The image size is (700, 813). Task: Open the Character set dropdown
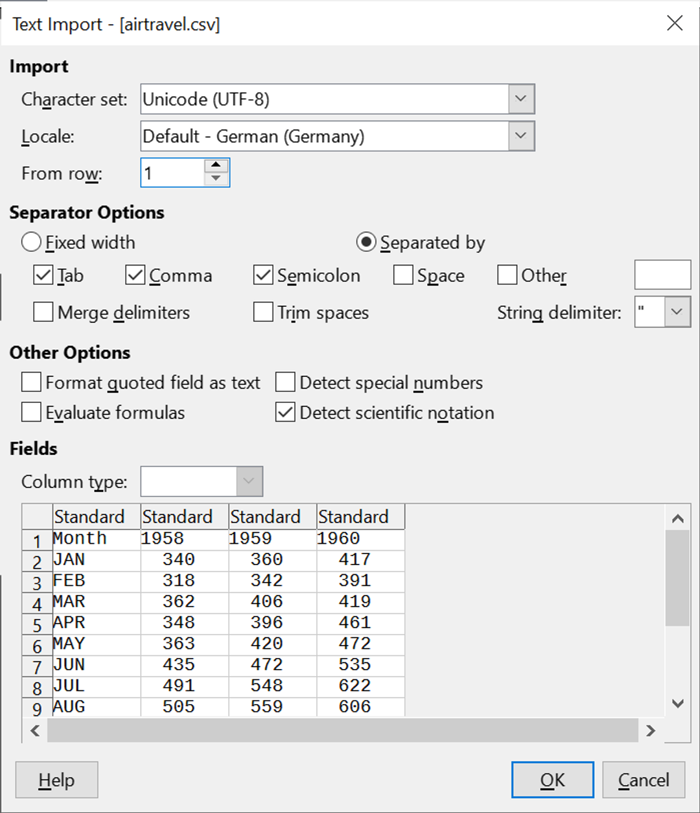(x=520, y=99)
